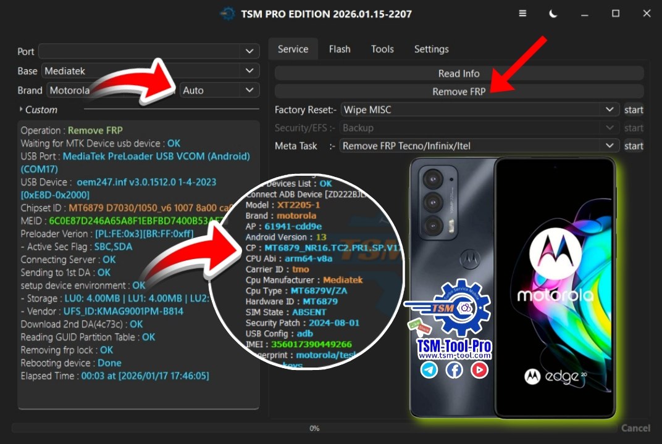
Task: Click 'Rebooting device : Done' log line
Action: (71, 363)
